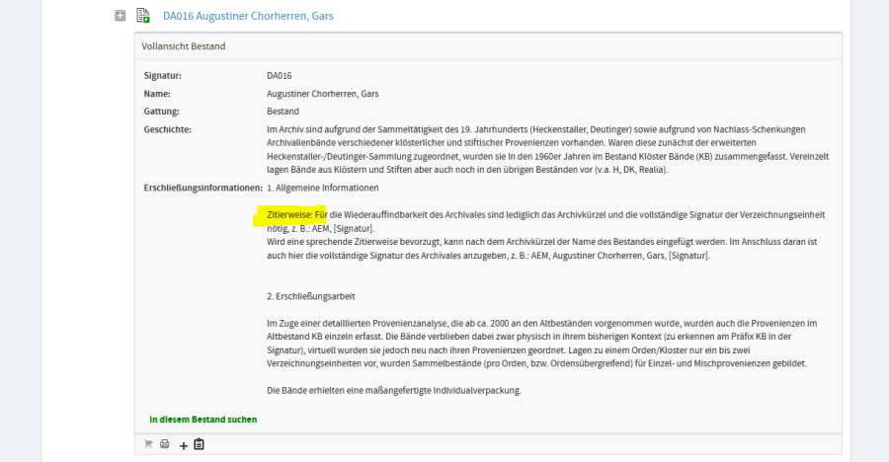889x462 pixels.
Task: Select the Name value 'Augustiner Chorherren, Gars'
Action: 323,94
